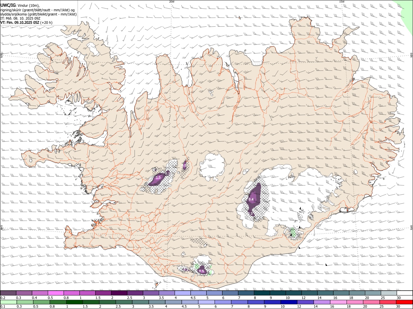Pick the upper legend swatch between 16 and 18
Screen dimensions: 413x309
(341, 293)
